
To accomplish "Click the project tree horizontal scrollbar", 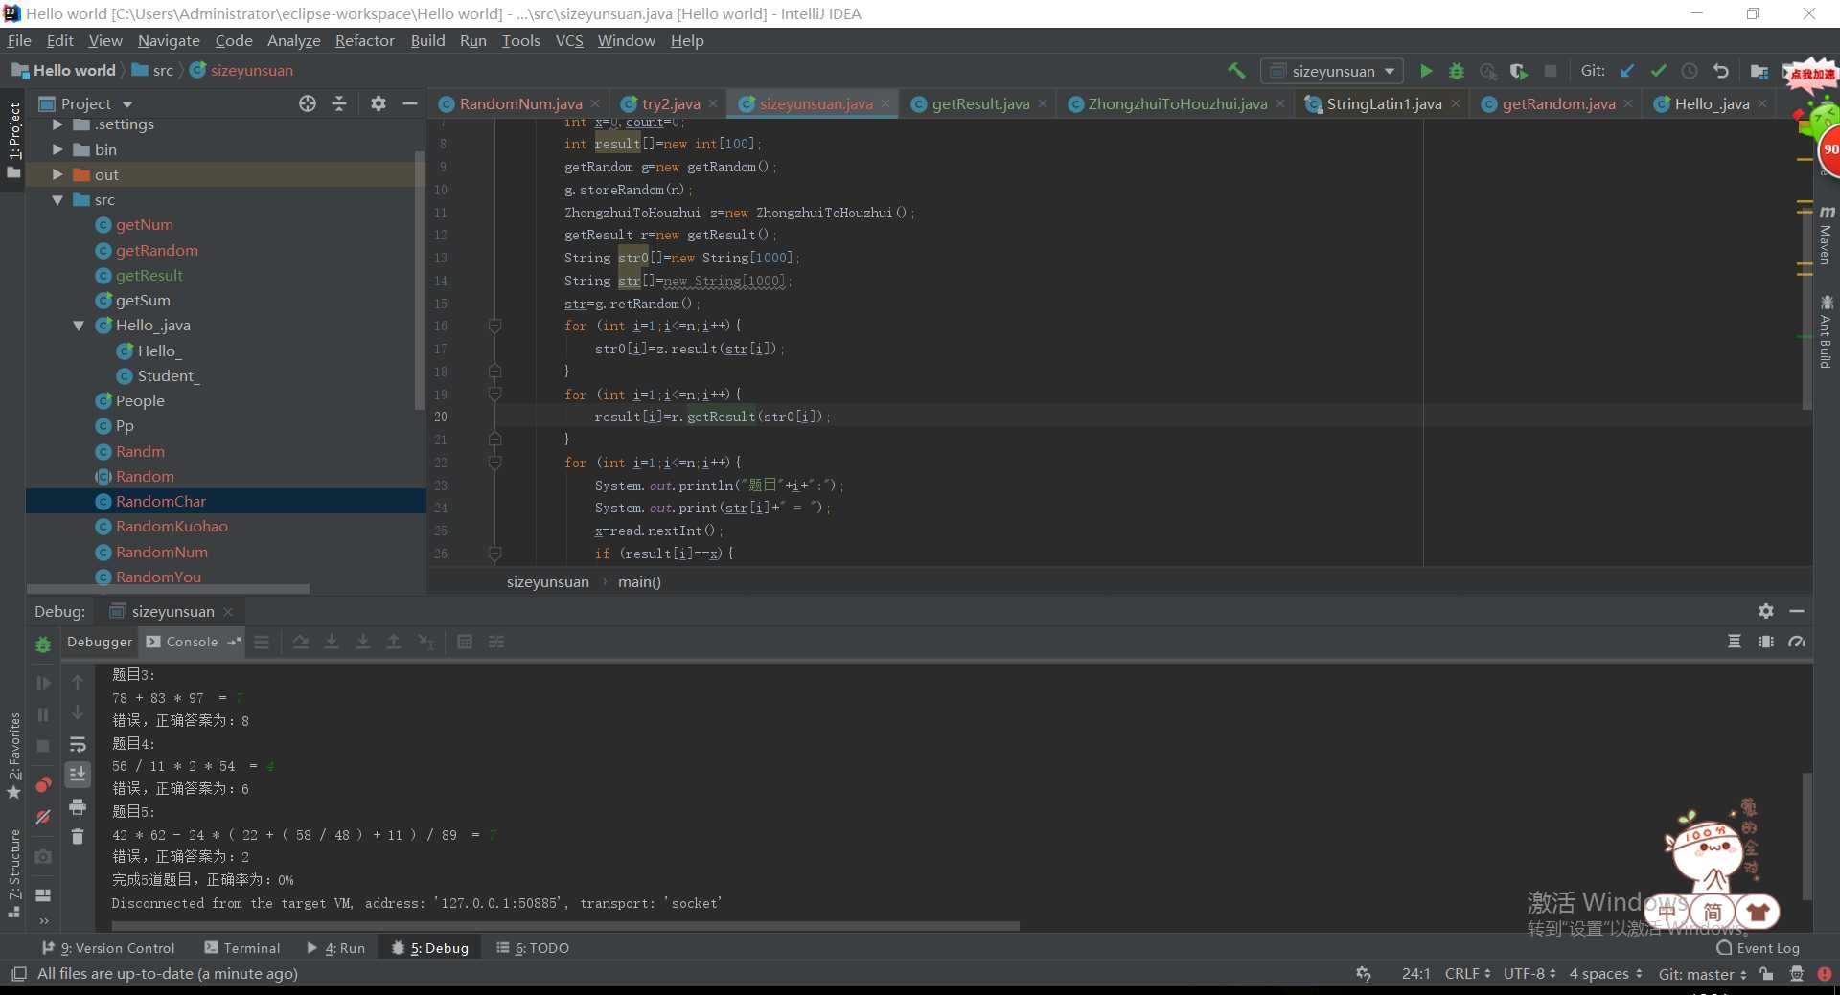I will click(x=168, y=589).
